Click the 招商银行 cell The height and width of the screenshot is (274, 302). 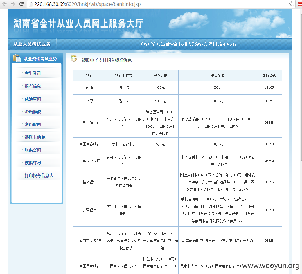pyautogui.click(x=89, y=182)
